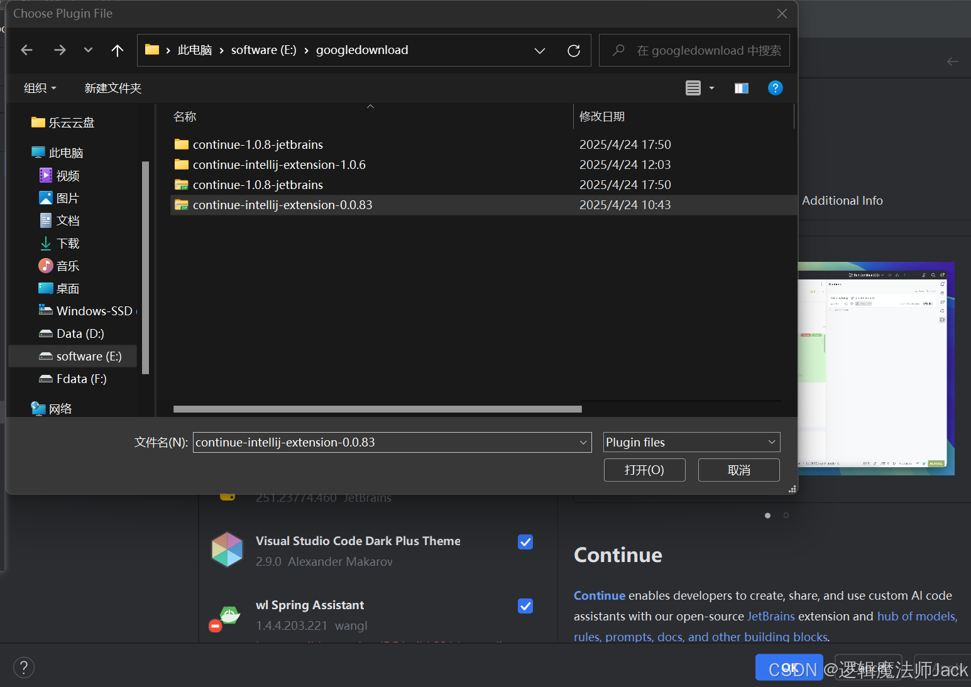The image size is (971, 687).
Task: Click 此电脑 in the address breadcrumb
Action: (x=195, y=50)
